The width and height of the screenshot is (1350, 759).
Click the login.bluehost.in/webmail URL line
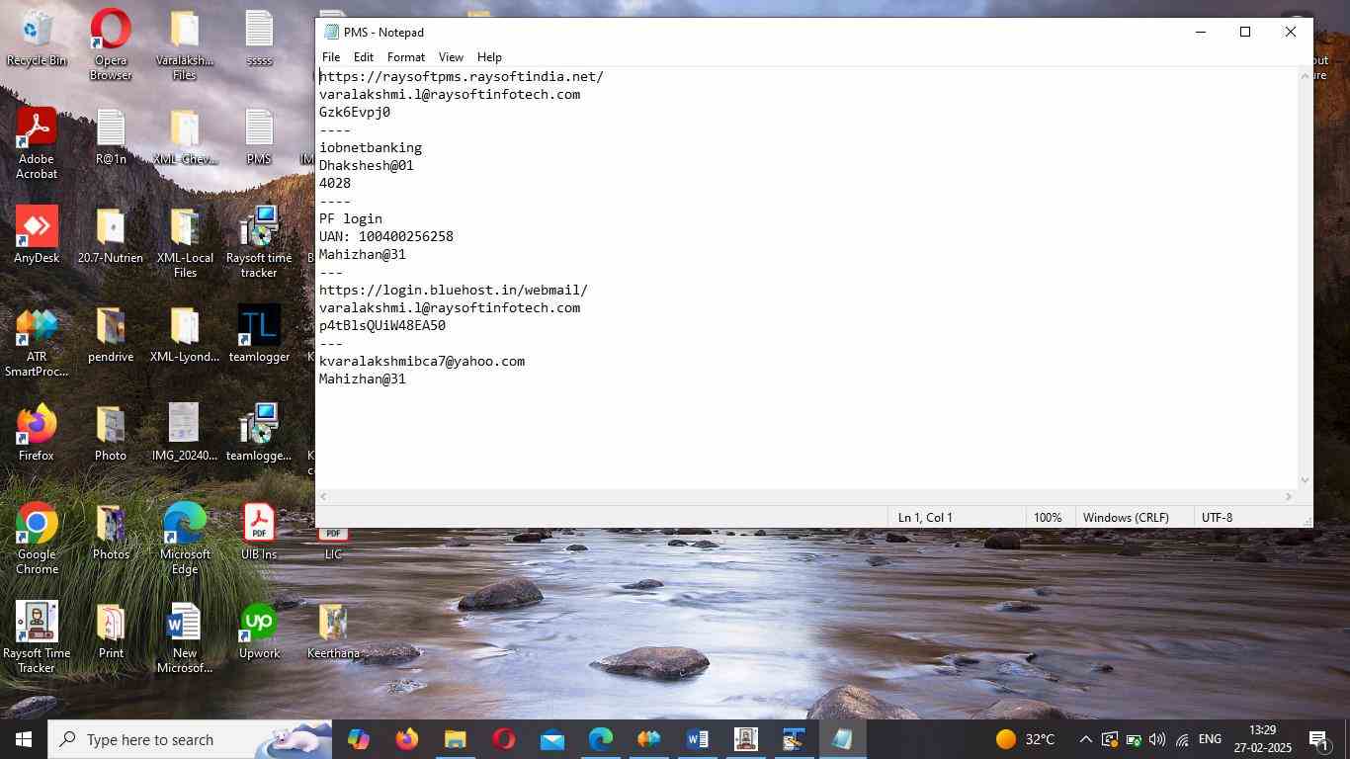[454, 291]
